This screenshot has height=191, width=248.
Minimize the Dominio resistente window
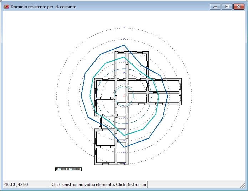215,6
